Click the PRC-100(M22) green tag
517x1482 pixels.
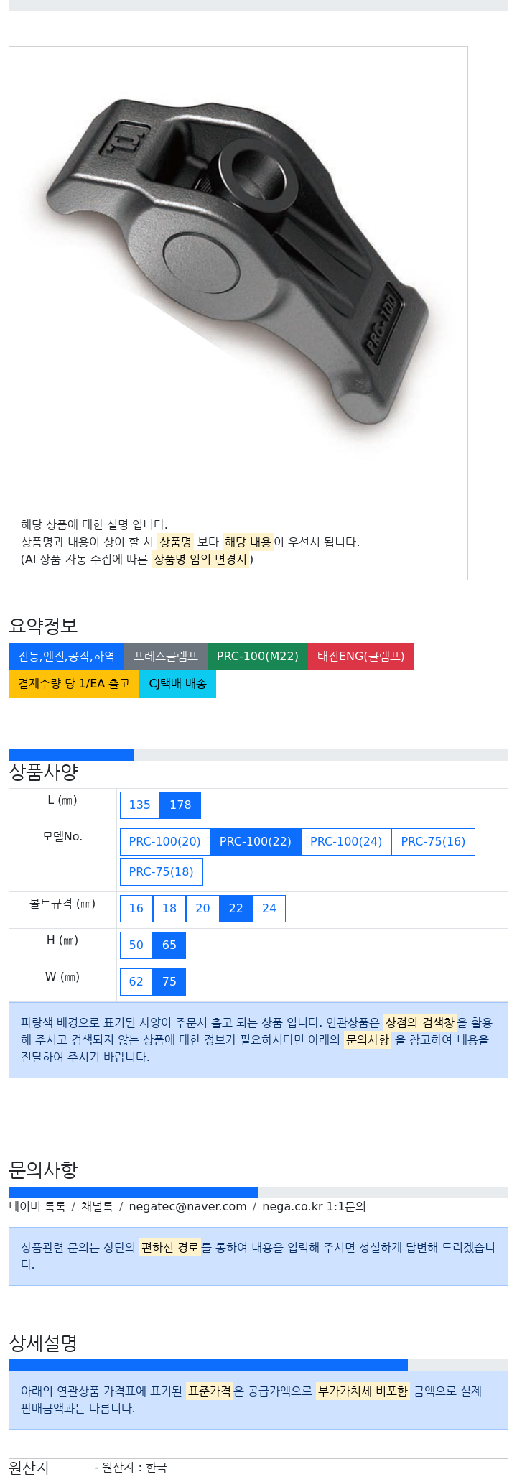[x=258, y=657]
